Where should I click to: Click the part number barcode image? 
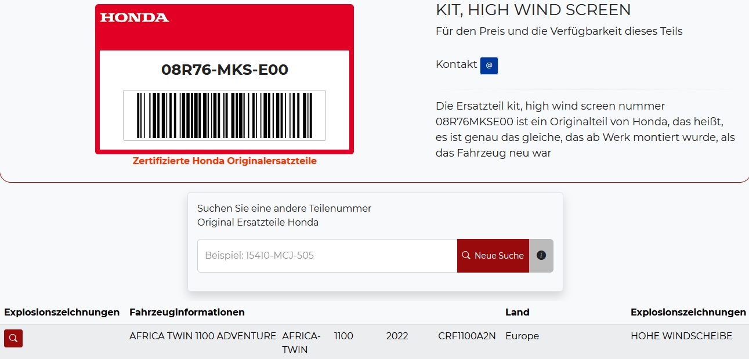point(225,115)
